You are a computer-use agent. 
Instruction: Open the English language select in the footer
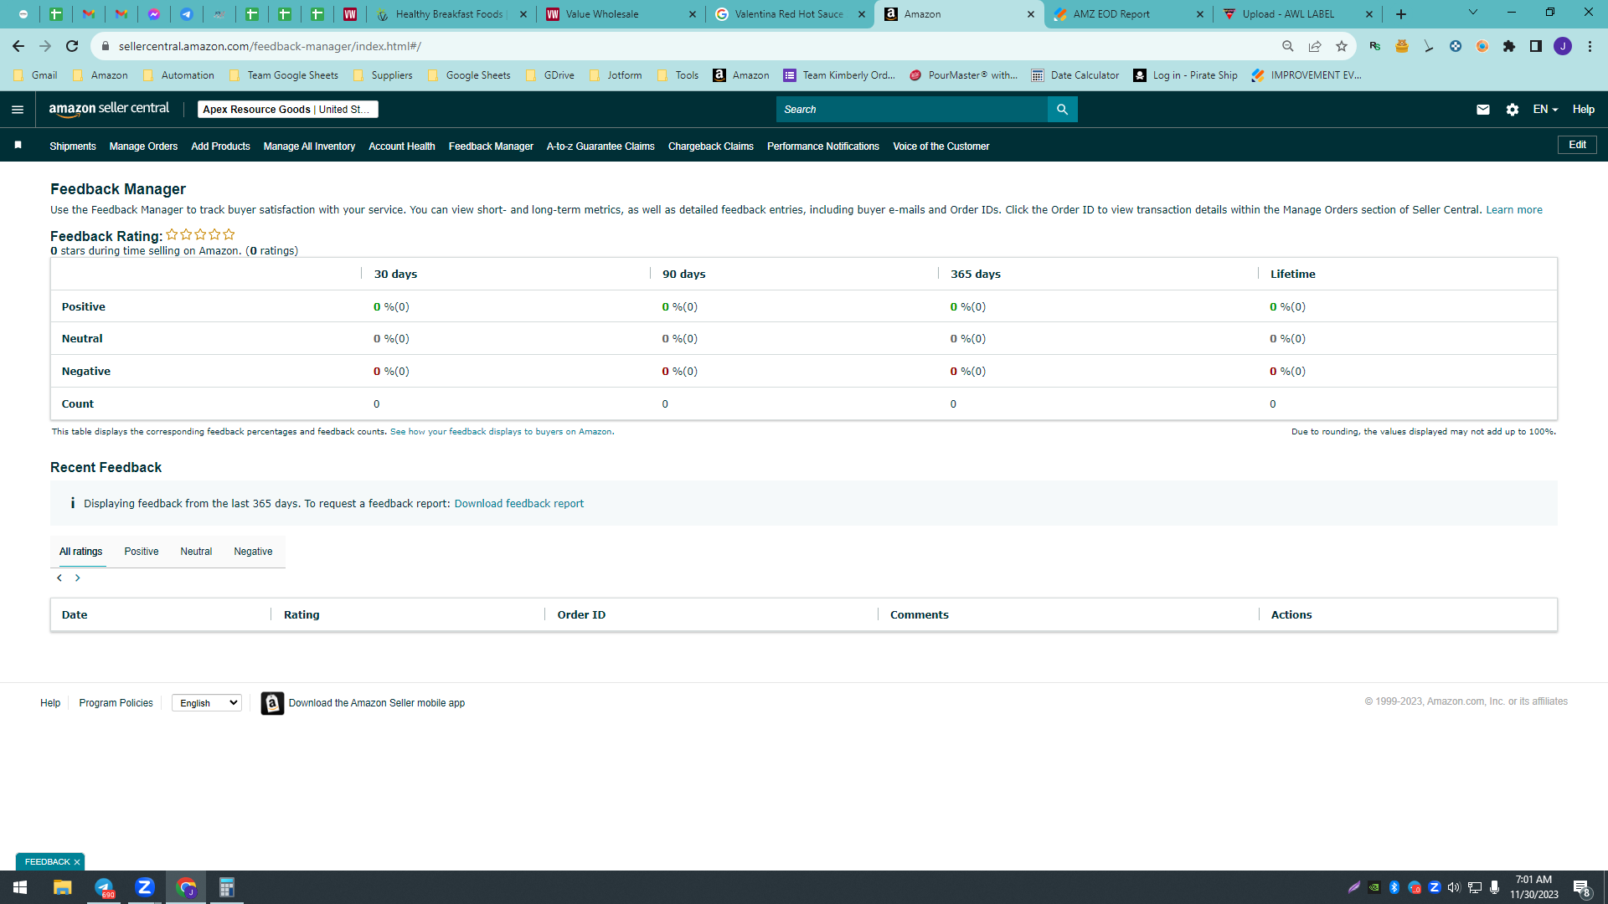pos(207,703)
